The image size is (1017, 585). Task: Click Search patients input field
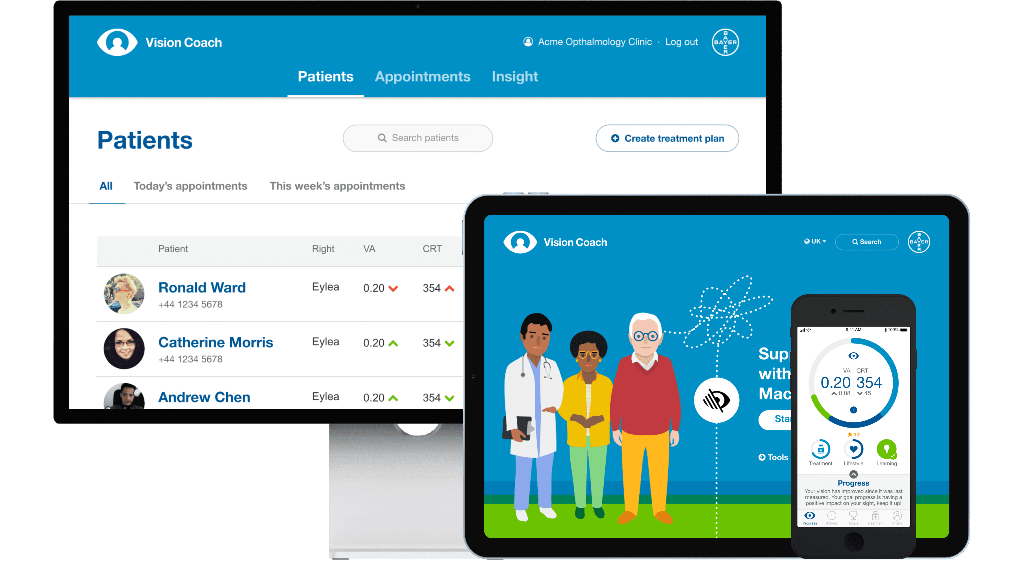click(x=416, y=137)
